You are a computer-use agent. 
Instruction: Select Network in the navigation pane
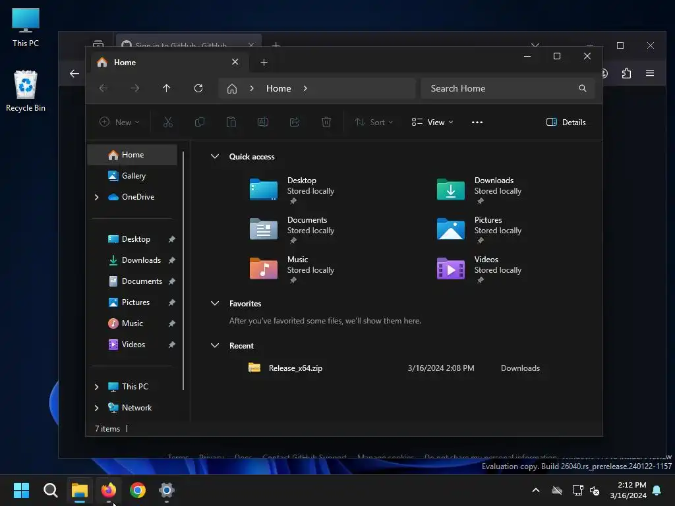pyautogui.click(x=132, y=408)
